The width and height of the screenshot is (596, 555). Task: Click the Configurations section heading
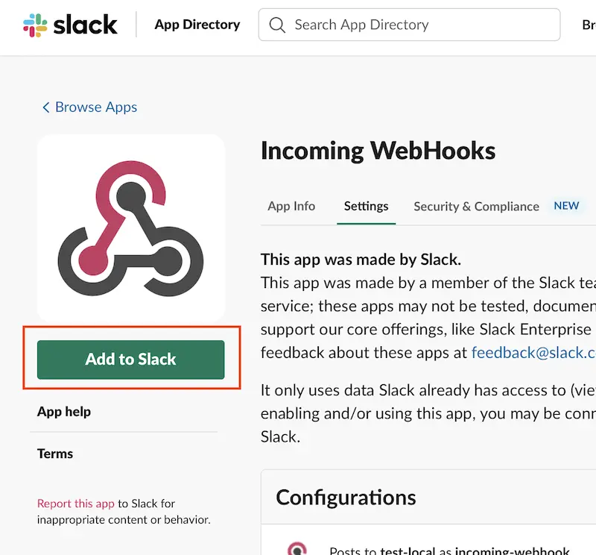tap(346, 498)
